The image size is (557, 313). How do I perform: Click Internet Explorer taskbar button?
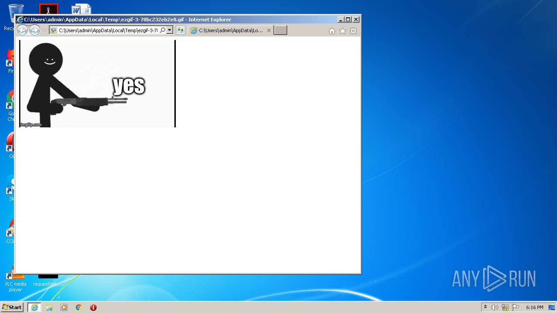(34, 307)
